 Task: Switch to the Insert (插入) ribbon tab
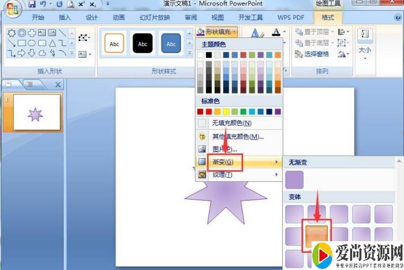[65, 17]
